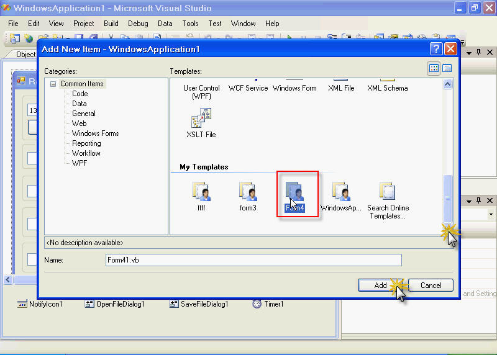Choose the form3 template icon
This screenshot has height=355, width=497.
(248, 192)
